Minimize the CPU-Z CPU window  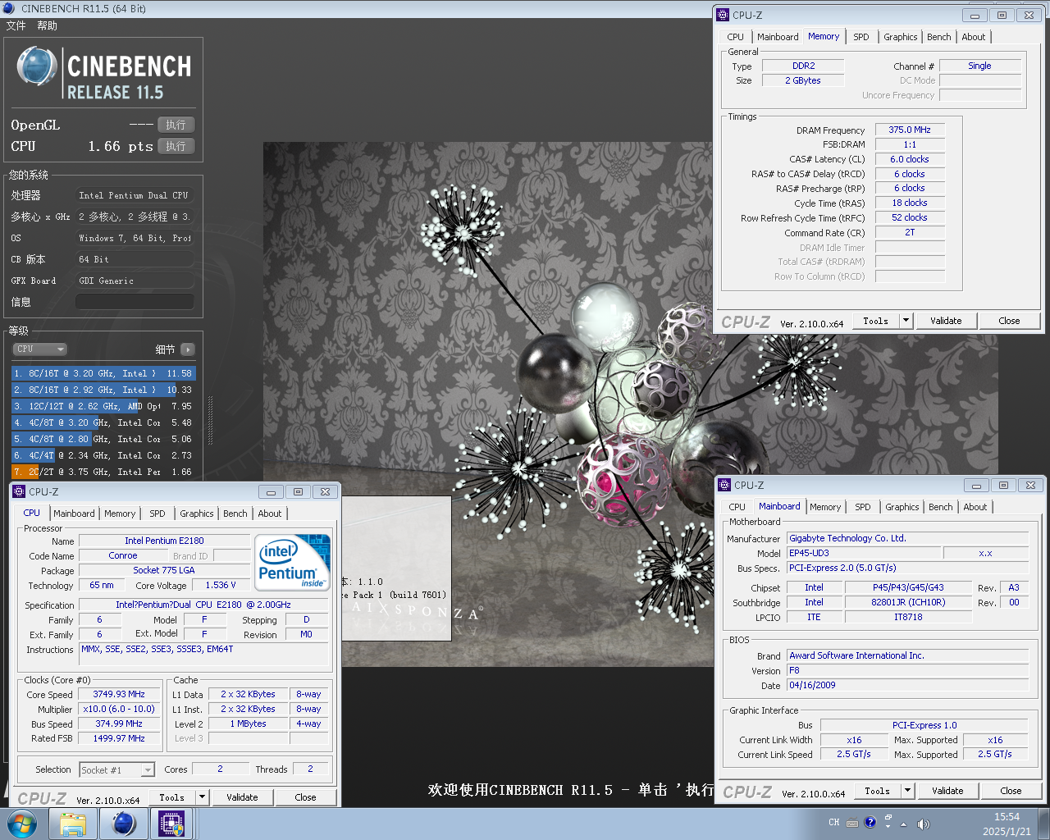click(x=271, y=491)
